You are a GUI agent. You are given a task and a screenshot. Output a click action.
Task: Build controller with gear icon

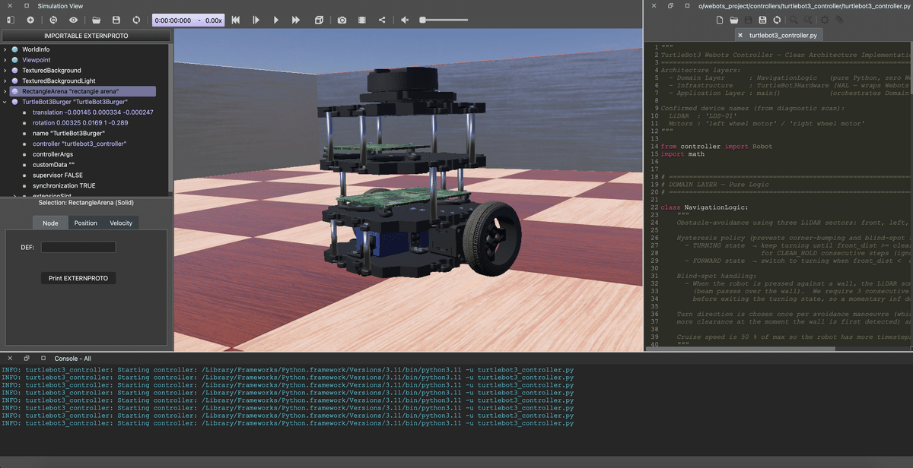click(x=825, y=20)
